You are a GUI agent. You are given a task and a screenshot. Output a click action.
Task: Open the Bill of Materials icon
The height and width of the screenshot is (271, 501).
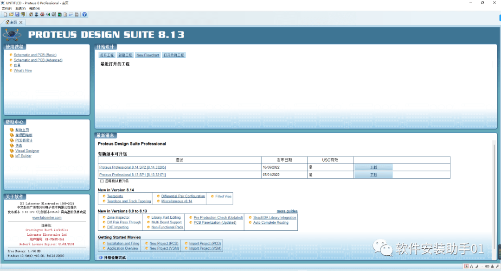point(65,14)
